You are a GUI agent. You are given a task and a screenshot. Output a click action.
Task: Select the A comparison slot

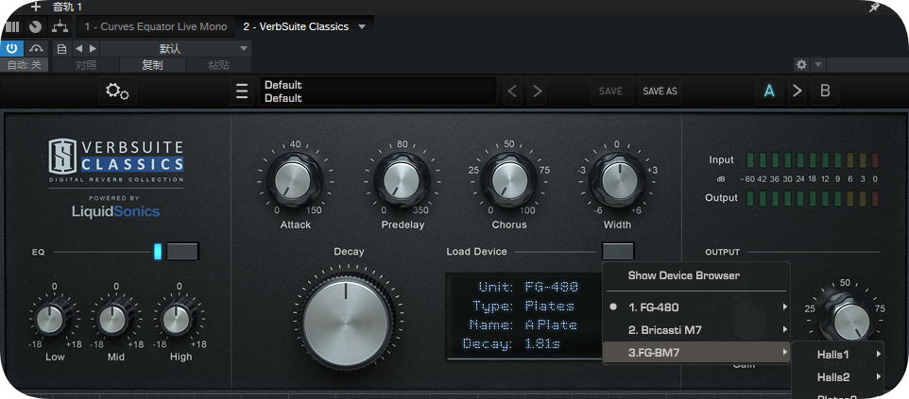[769, 91]
